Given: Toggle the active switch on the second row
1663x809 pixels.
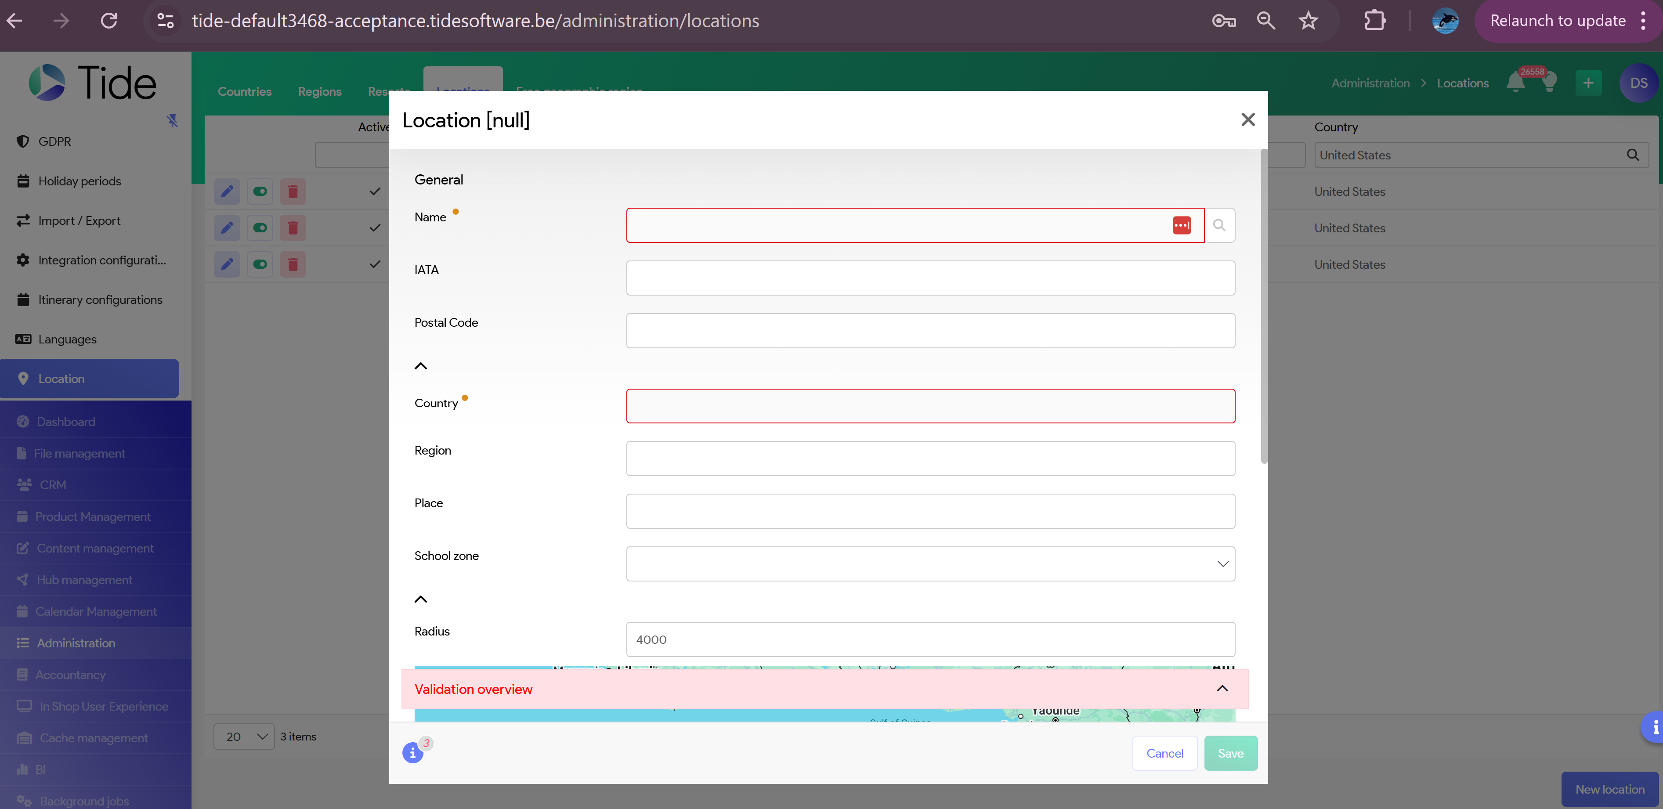Looking at the screenshot, I should coord(260,228).
